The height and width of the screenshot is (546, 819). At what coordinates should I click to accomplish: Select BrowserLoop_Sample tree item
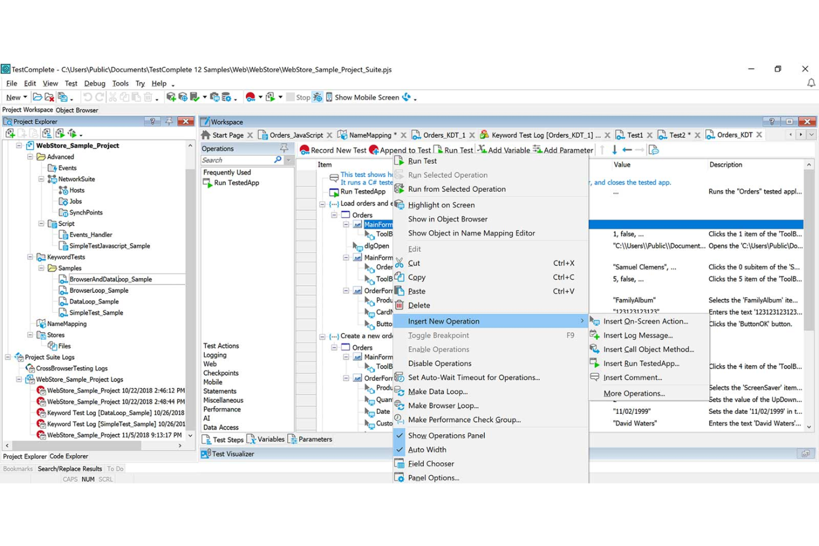point(99,290)
